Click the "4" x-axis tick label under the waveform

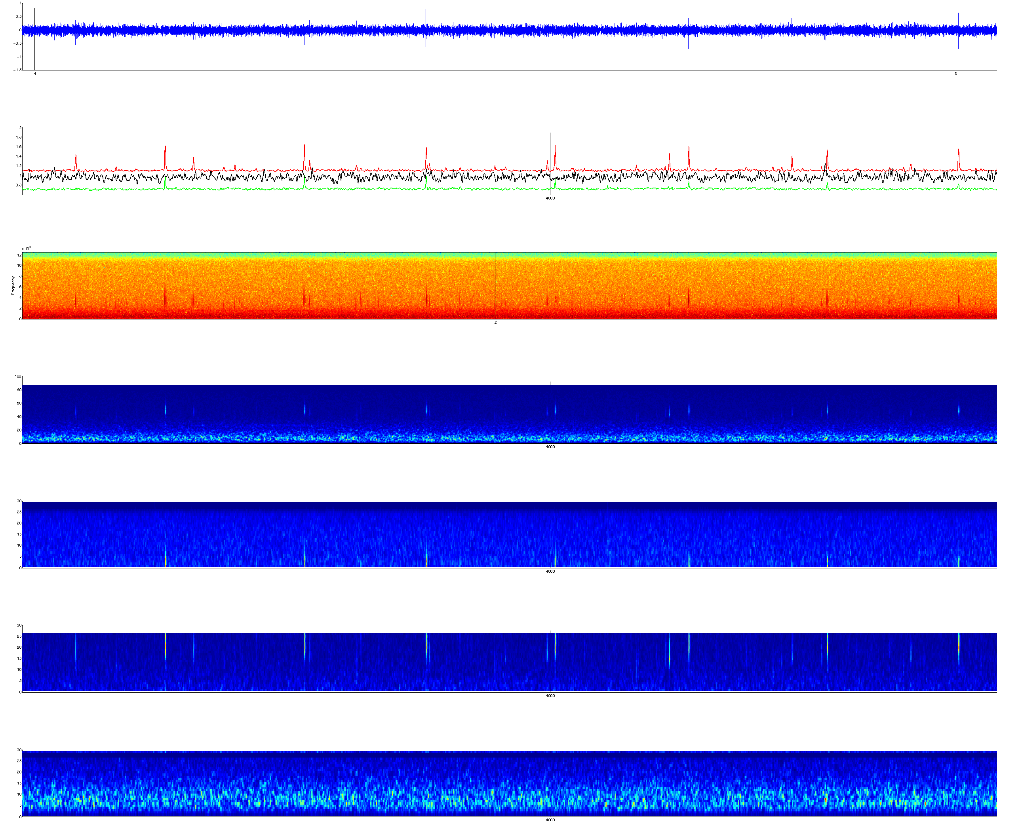(x=35, y=74)
